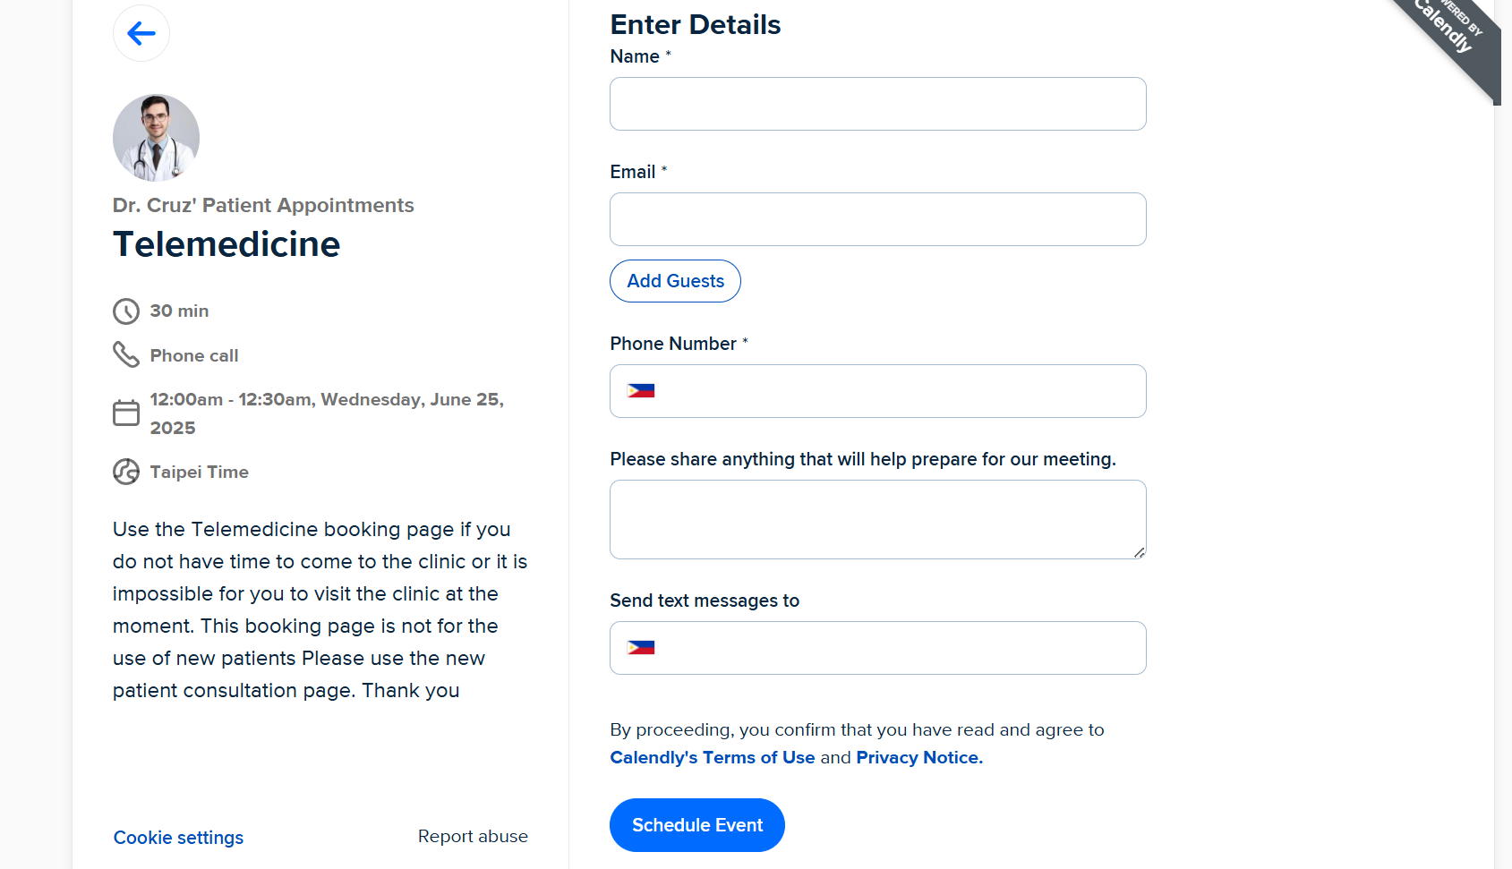The height and width of the screenshot is (869, 1512).
Task: Open Cookie settings
Action: coord(178,838)
